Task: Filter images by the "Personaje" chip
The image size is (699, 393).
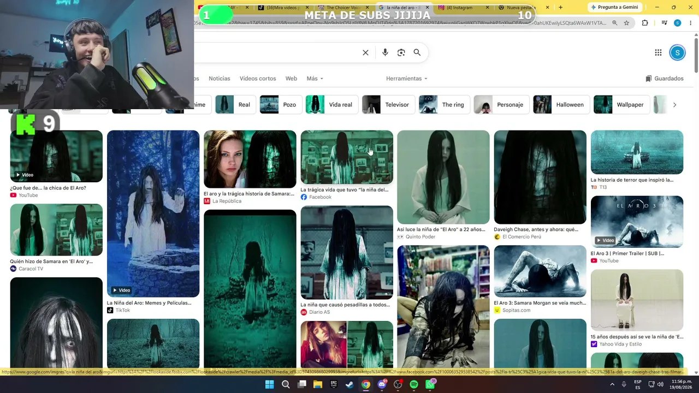Action: pos(500,105)
